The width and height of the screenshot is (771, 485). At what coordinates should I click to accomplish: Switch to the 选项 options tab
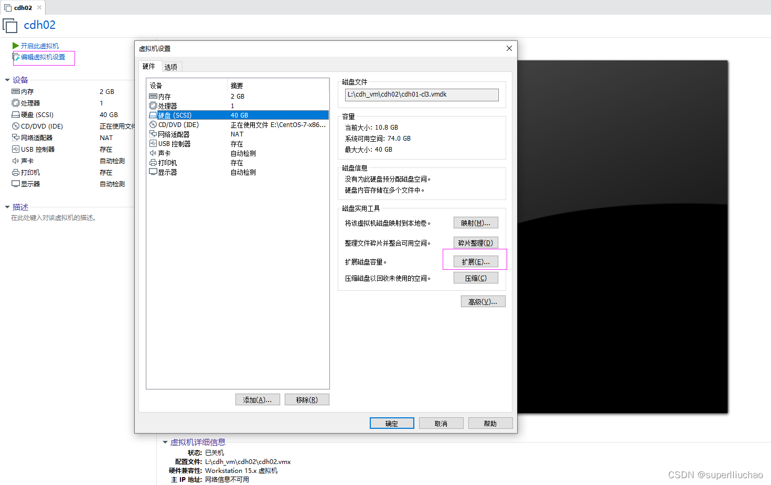pyautogui.click(x=170, y=66)
